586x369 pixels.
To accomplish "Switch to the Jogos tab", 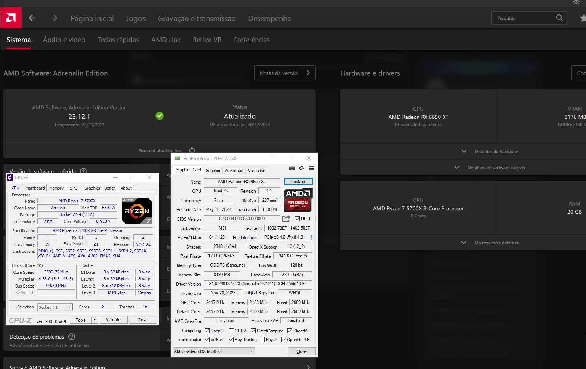I will click(136, 18).
